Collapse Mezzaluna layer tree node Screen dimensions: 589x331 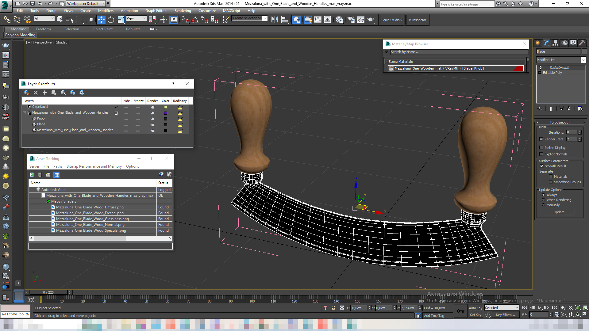(25, 113)
